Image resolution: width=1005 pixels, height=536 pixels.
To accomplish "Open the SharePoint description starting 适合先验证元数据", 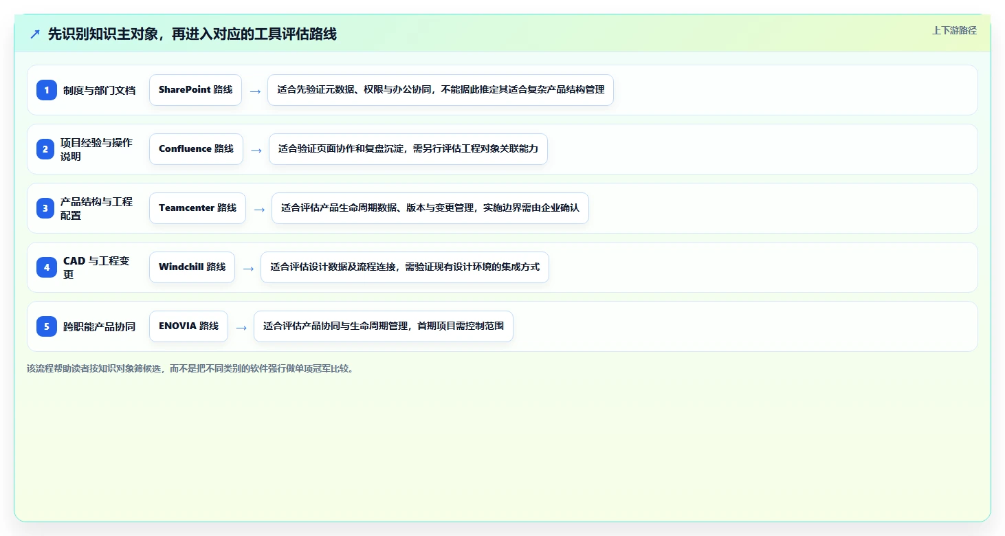I will (x=441, y=90).
